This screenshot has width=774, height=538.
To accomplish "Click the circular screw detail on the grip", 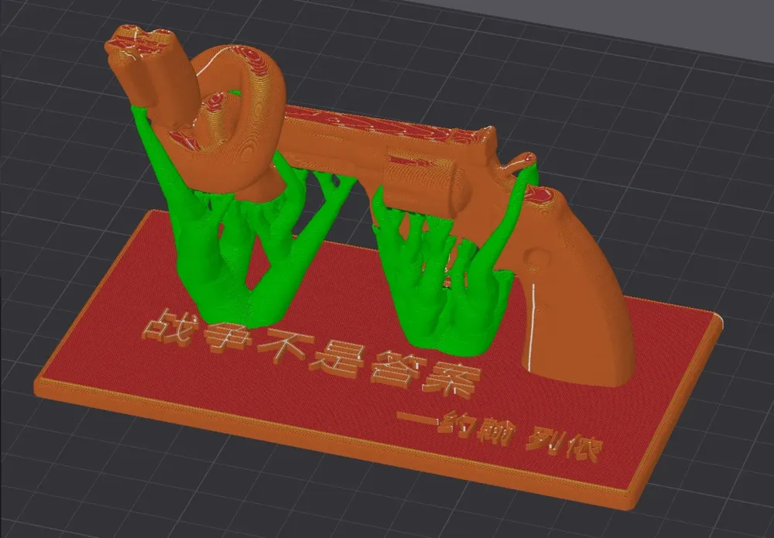I will 533,255.
